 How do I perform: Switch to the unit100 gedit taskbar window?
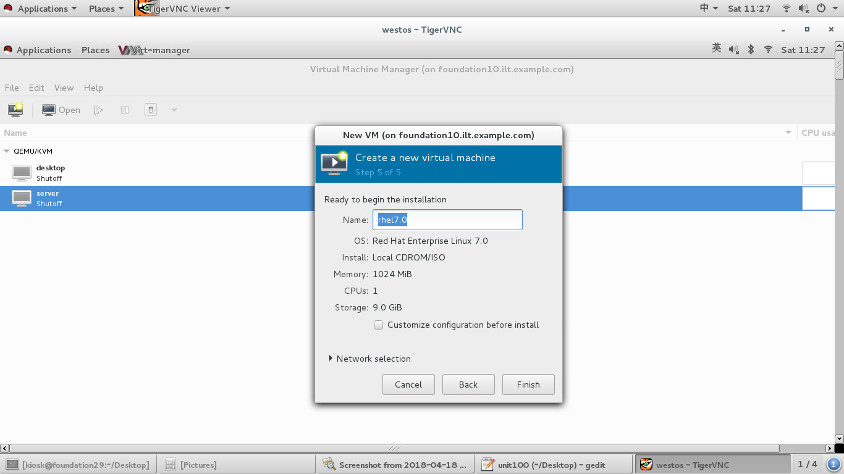[x=554, y=465]
